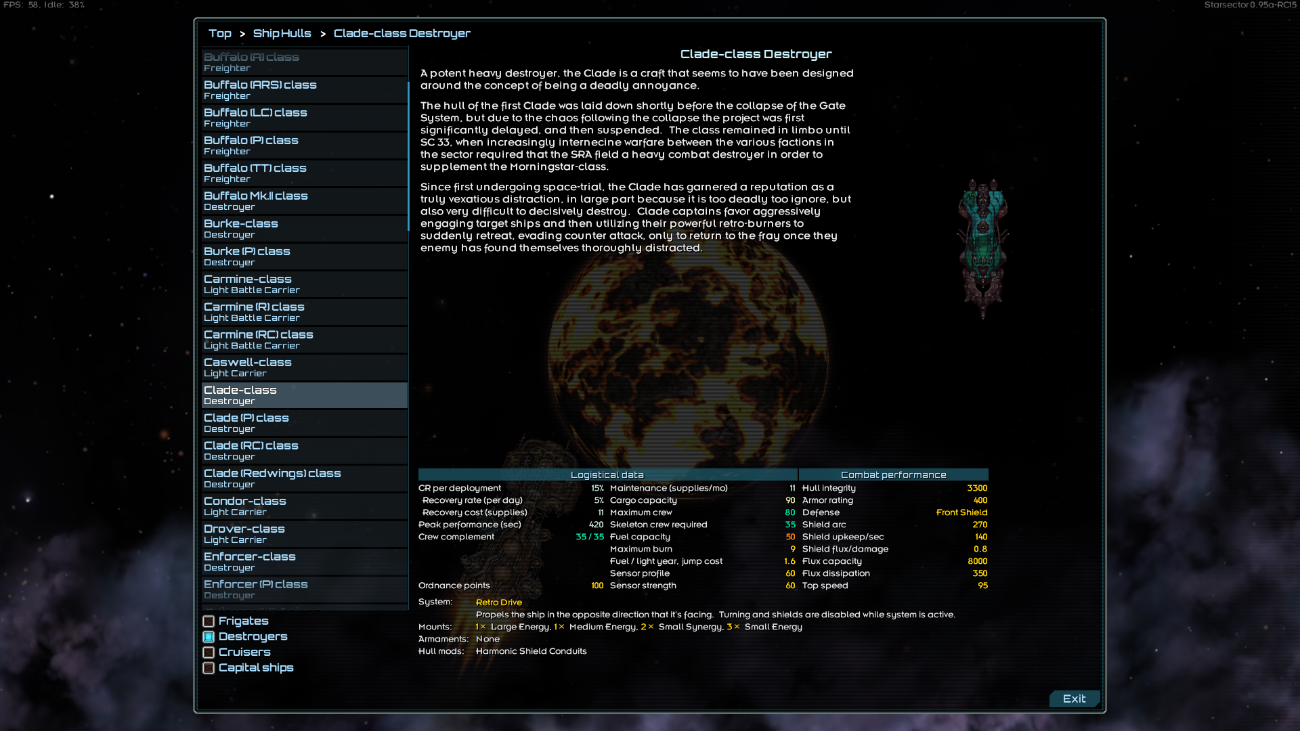Click the ship list scrollbar
1300x731 pixels.
[408, 156]
